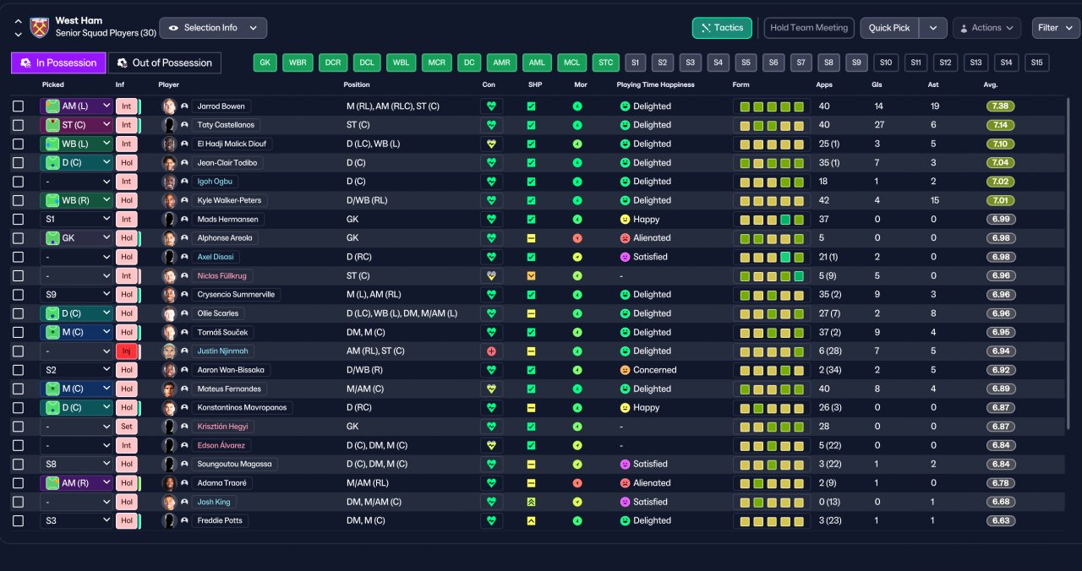Click the West Ham club crest
Image resolution: width=1082 pixels, height=571 pixels.
coord(39,28)
